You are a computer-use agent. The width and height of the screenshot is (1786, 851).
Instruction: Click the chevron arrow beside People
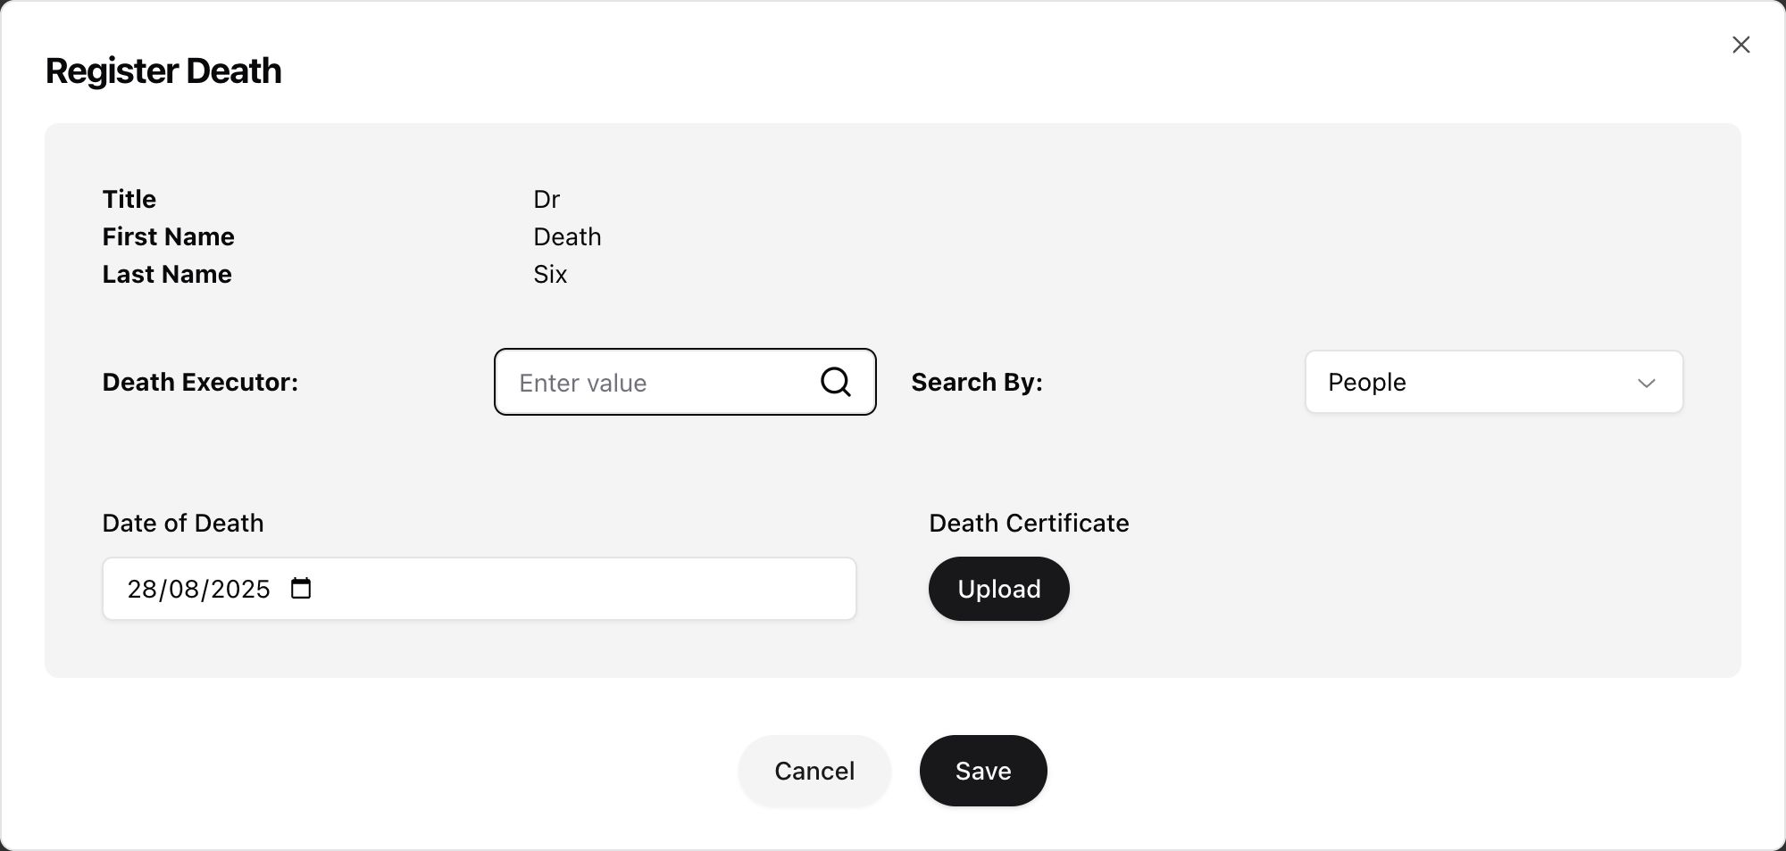1647,383
